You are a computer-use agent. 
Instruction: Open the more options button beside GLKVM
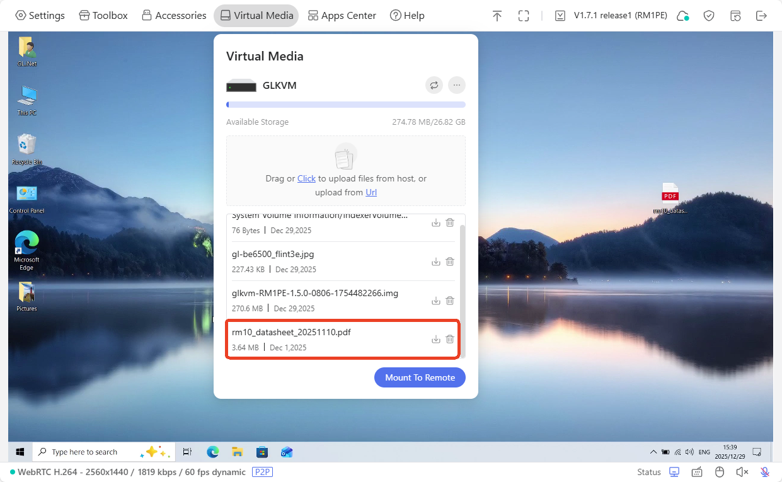(x=457, y=85)
